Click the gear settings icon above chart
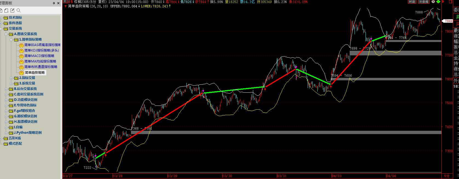Screen dimensions: 459x179 (x=433, y=2)
